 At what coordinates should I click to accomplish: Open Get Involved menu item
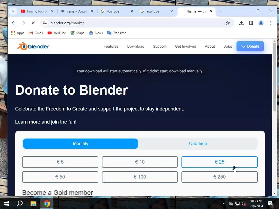tap(186, 46)
